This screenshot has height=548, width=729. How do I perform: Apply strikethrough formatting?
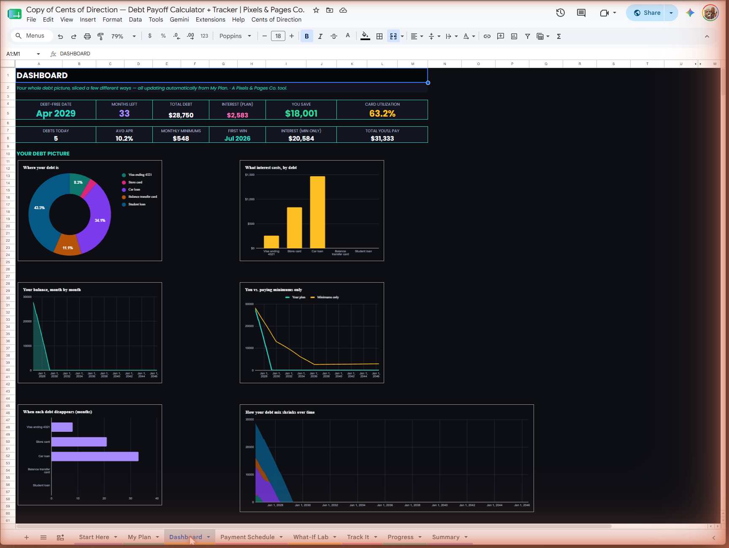point(334,36)
